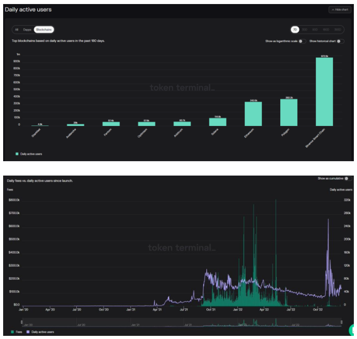Choose the 7D time range

tap(295, 30)
